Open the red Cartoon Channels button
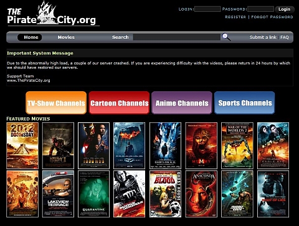The height and width of the screenshot is (226, 299). click(119, 102)
